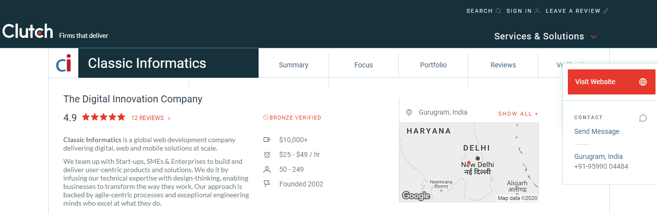Click the phone number +91-95990 04484
The width and height of the screenshot is (657, 214).
pyautogui.click(x=601, y=166)
